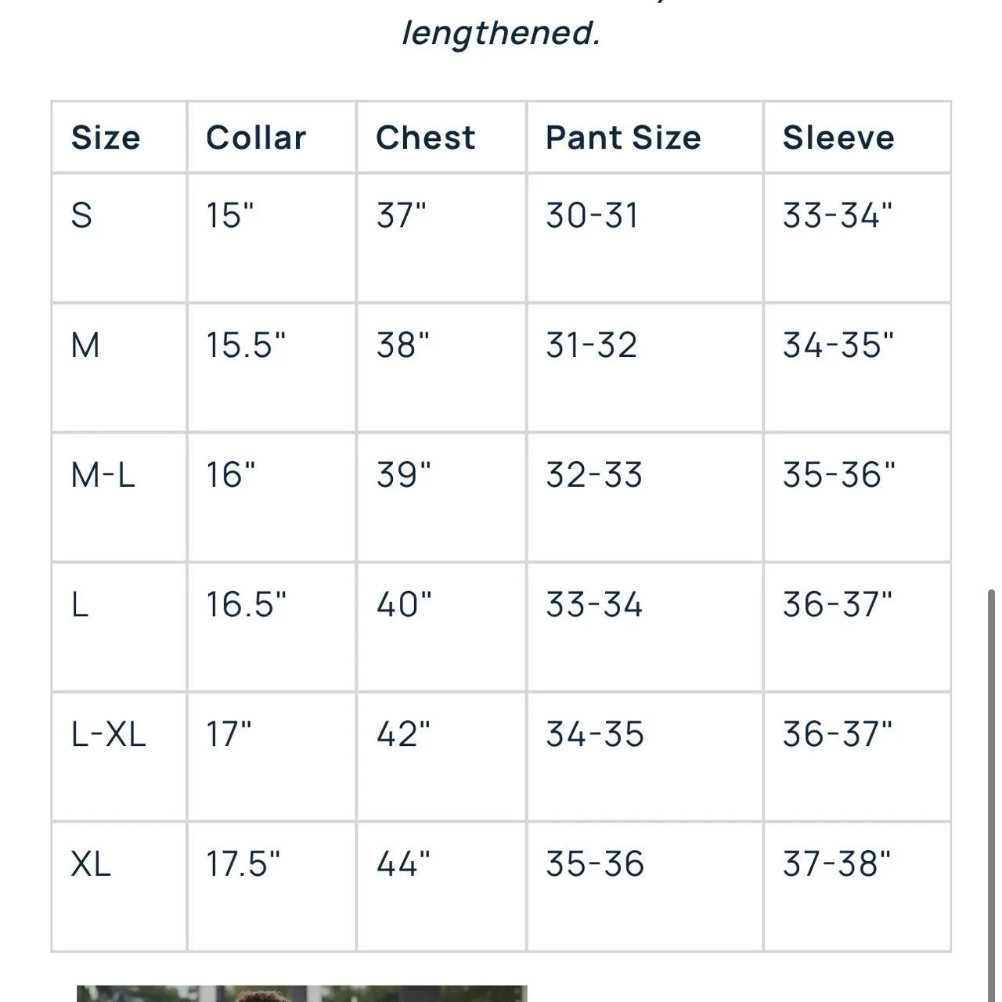Click the page scrollbar thumb
The height and width of the screenshot is (1002, 1002).
click(x=991, y=783)
